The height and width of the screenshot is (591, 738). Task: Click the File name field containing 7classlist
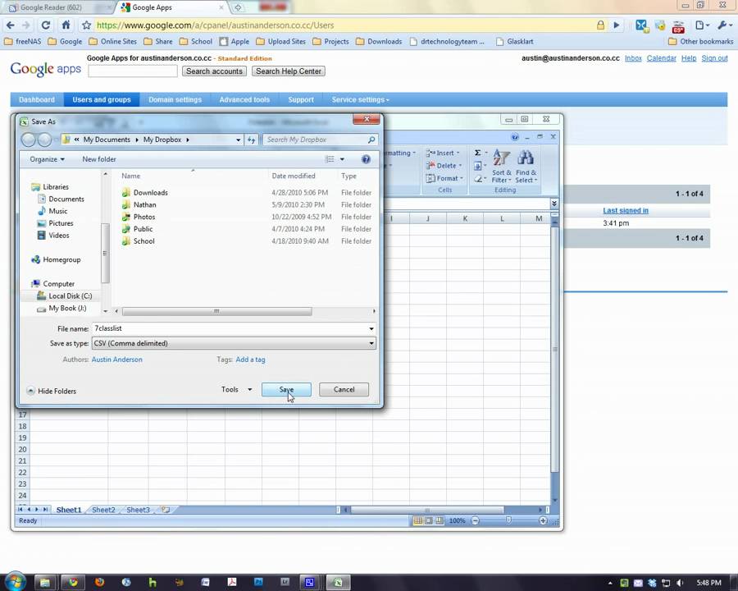pos(230,328)
